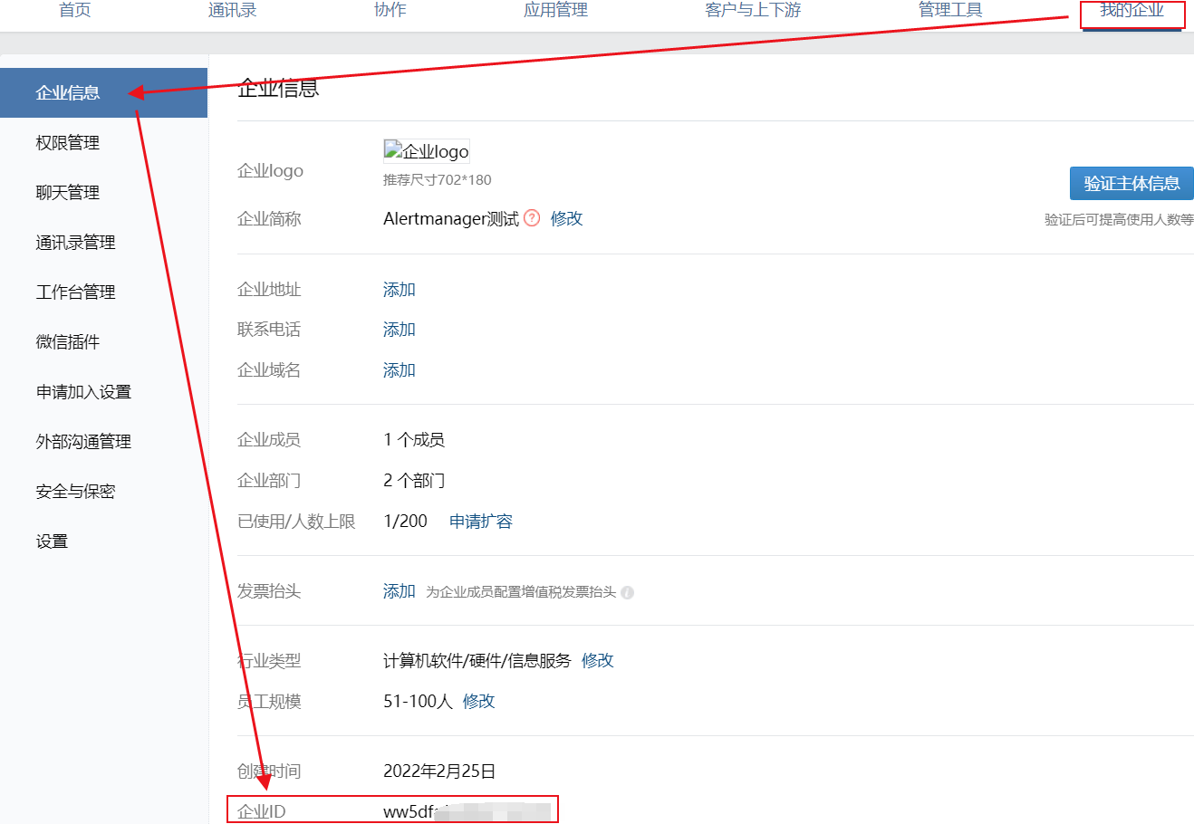Viewport: 1194px width, 824px height.
Task: Click the 1 个成员 value
Action: pos(414,440)
